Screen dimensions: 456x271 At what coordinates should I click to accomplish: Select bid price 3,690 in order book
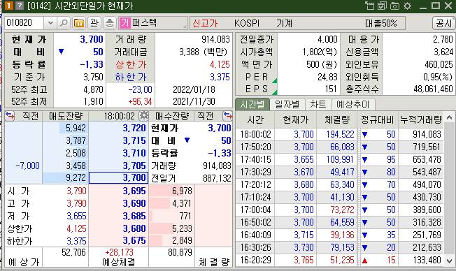119,203
